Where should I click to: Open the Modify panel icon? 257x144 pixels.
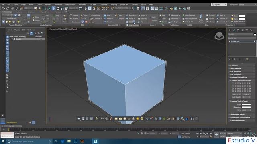click(234, 30)
